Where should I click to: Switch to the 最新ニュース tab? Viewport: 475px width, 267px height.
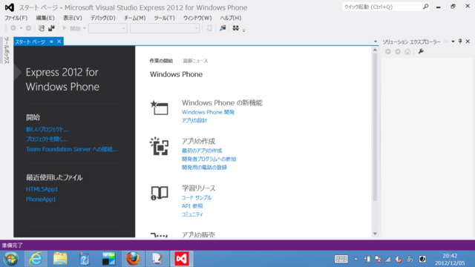click(x=195, y=61)
